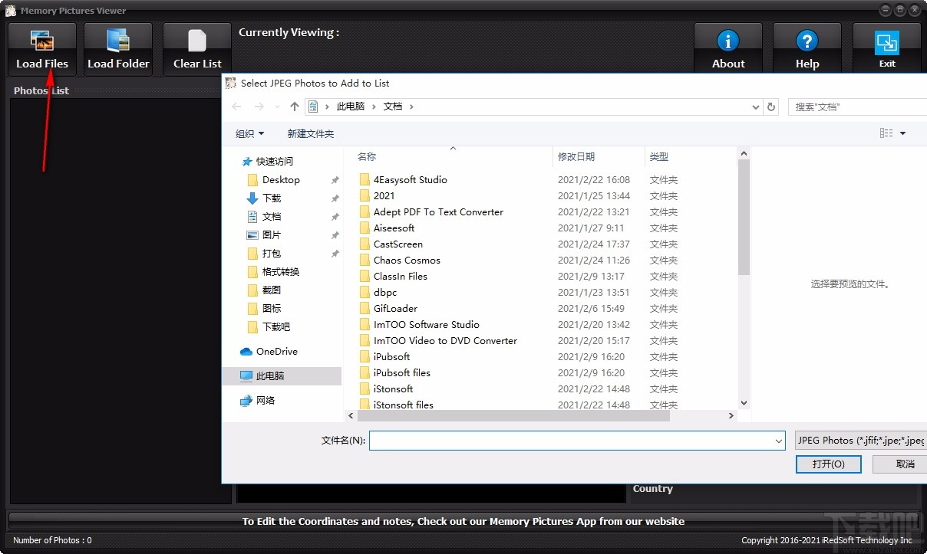Click 新建文件夹 to create a folder
This screenshot has width=927, height=554.
[x=311, y=133]
